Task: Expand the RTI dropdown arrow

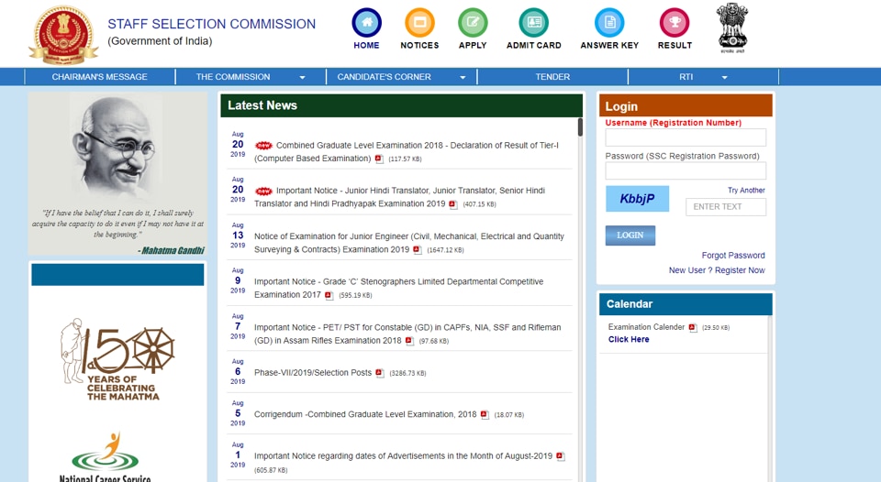Action: (x=725, y=78)
